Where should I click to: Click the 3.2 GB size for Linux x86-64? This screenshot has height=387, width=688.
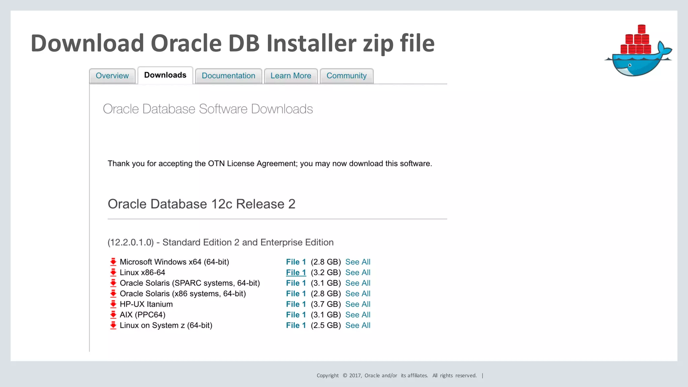point(326,272)
